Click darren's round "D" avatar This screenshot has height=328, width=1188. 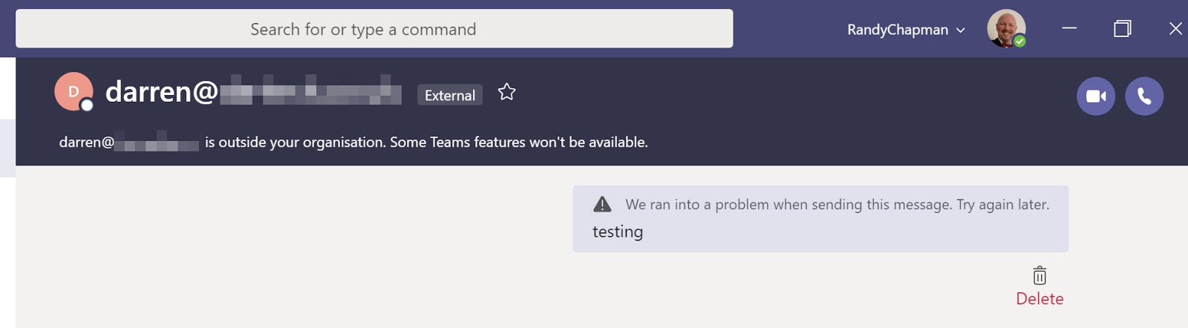[x=72, y=91]
